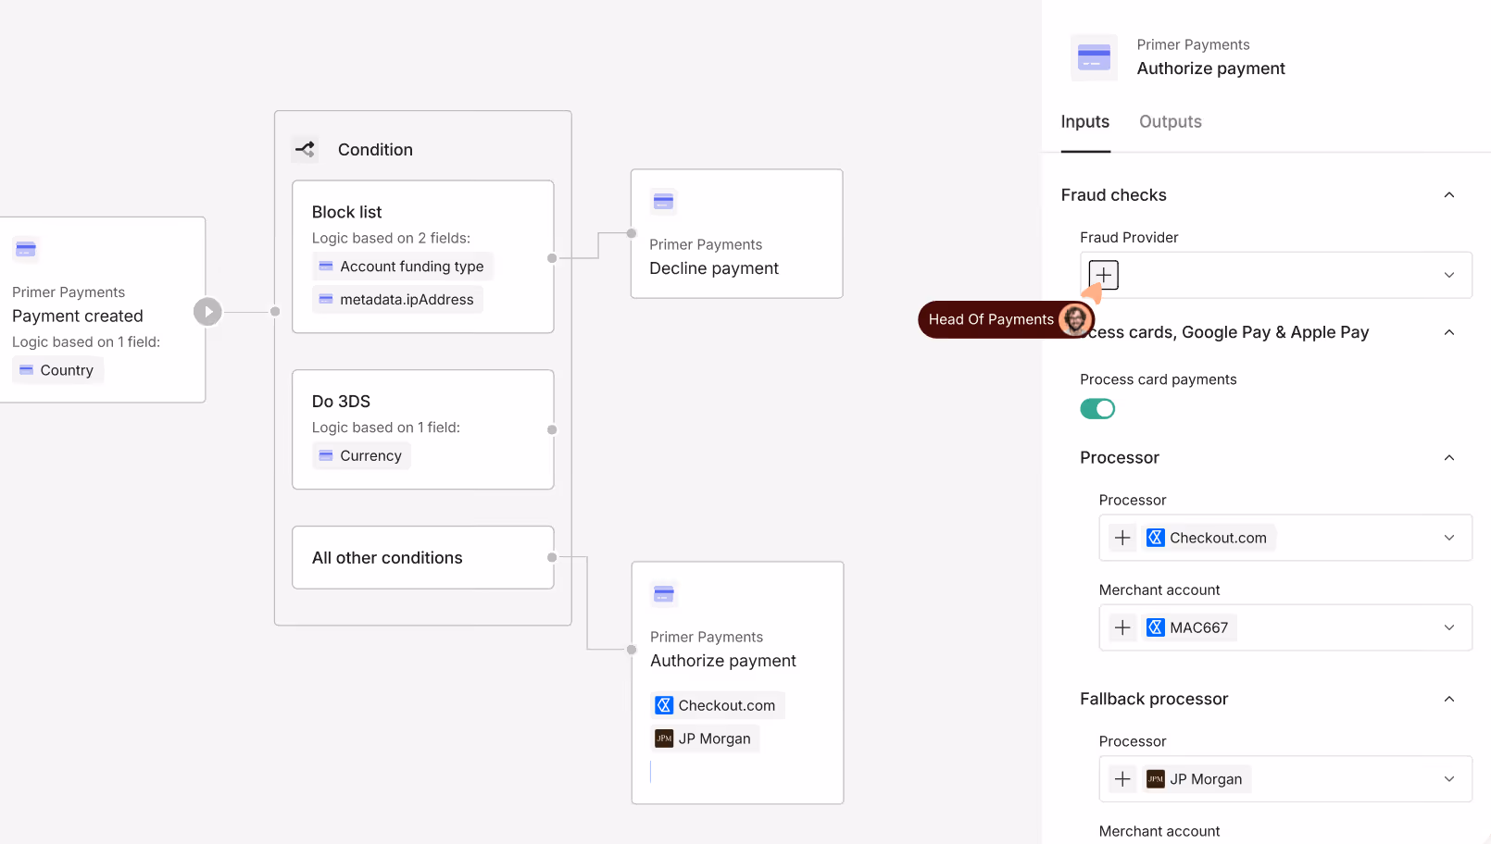Screen dimensions: 1491x844
Task: Collapse the Fraud checks section
Action: click(1449, 195)
